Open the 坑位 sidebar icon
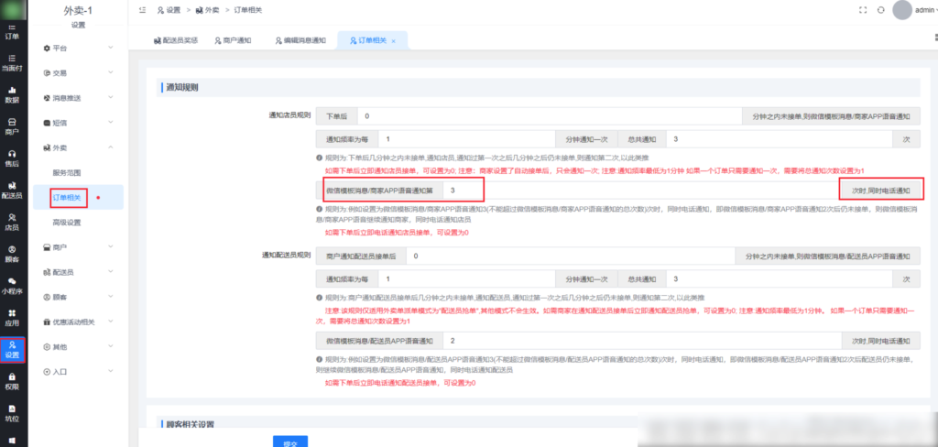This screenshot has height=447, width=938. pos(12,413)
